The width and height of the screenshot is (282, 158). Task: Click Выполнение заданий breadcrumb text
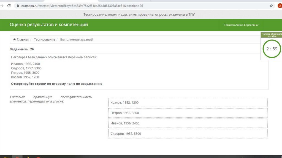click(77, 40)
